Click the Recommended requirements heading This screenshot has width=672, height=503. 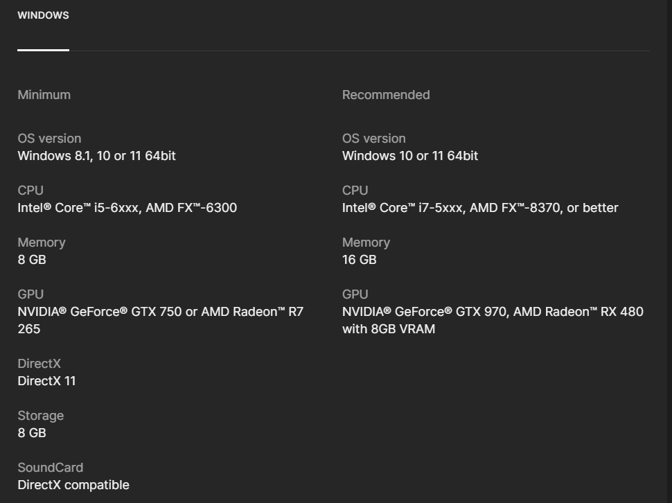pyautogui.click(x=386, y=95)
